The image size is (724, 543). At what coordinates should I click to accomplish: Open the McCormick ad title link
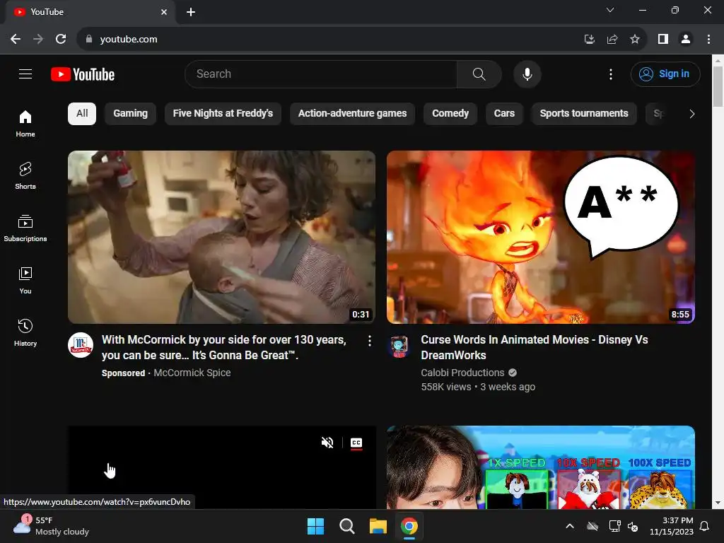tap(224, 347)
